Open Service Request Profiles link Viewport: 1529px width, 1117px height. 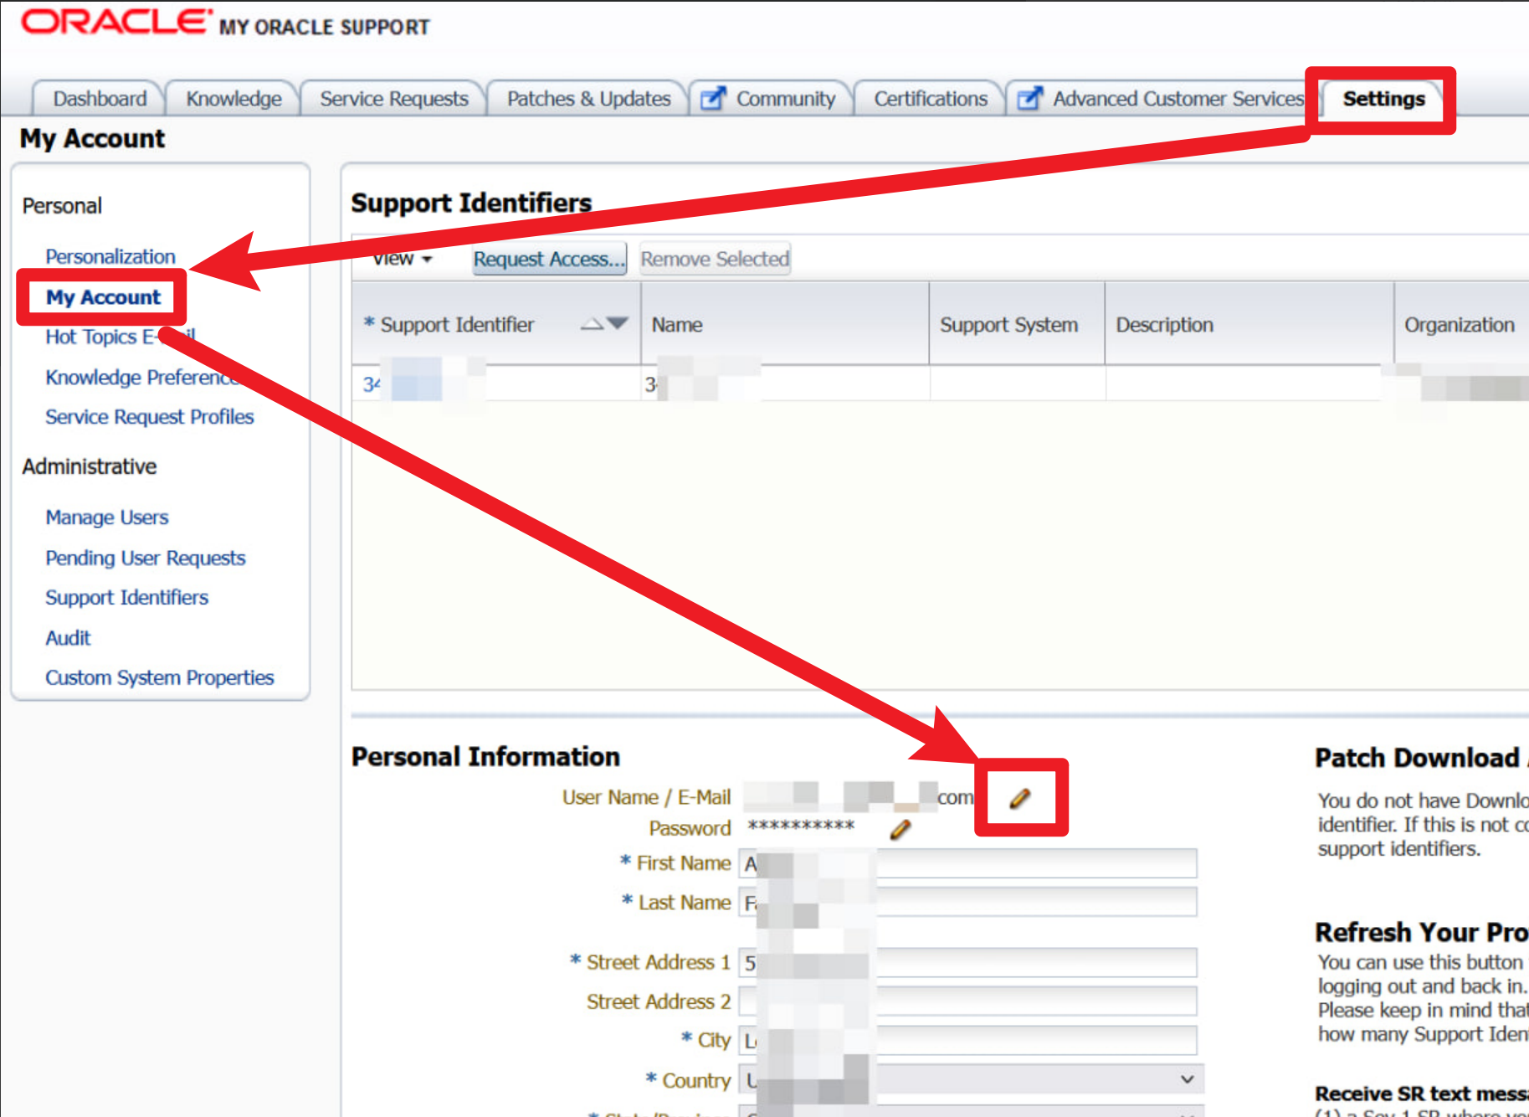pos(149,417)
